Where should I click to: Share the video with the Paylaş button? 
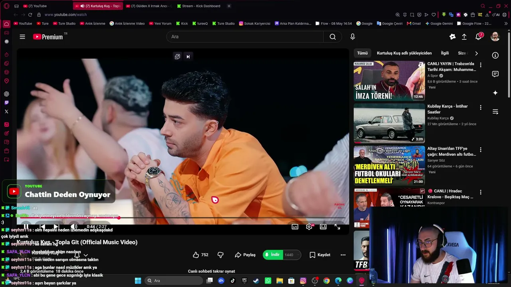click(x=245, y=255)
